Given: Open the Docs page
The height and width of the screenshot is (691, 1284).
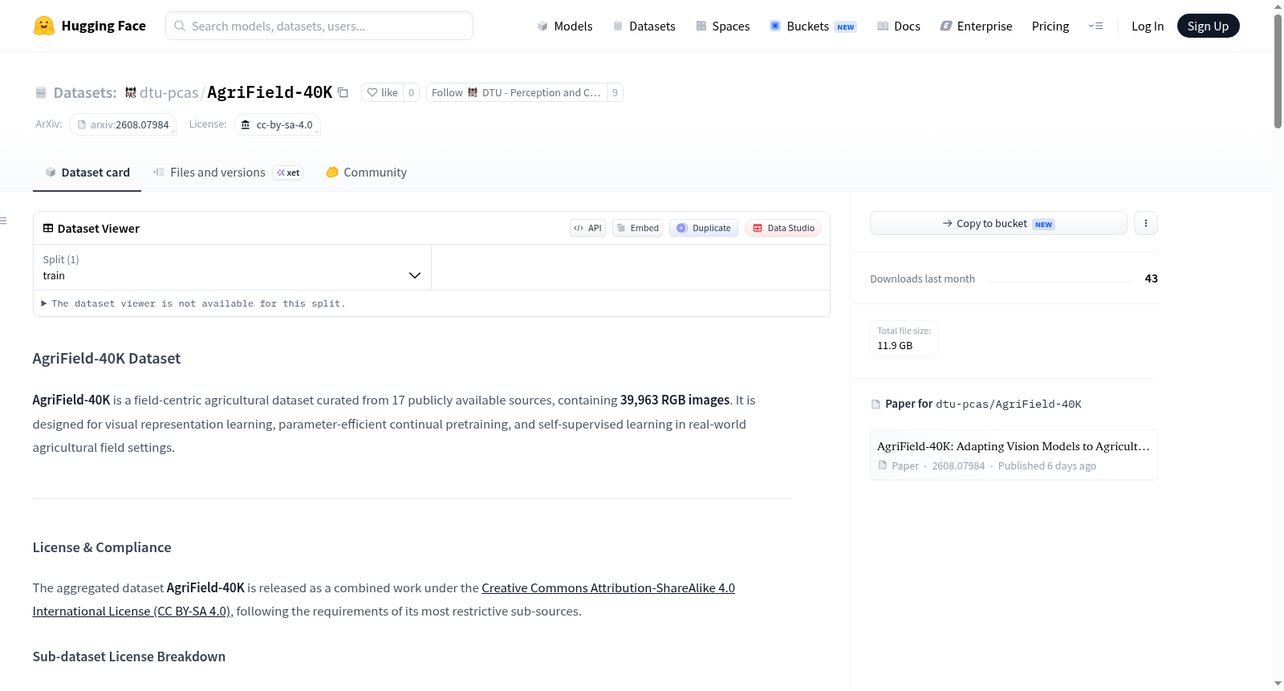Looking at the screenshot, I should pyautogui.click(x=899, y=26).
